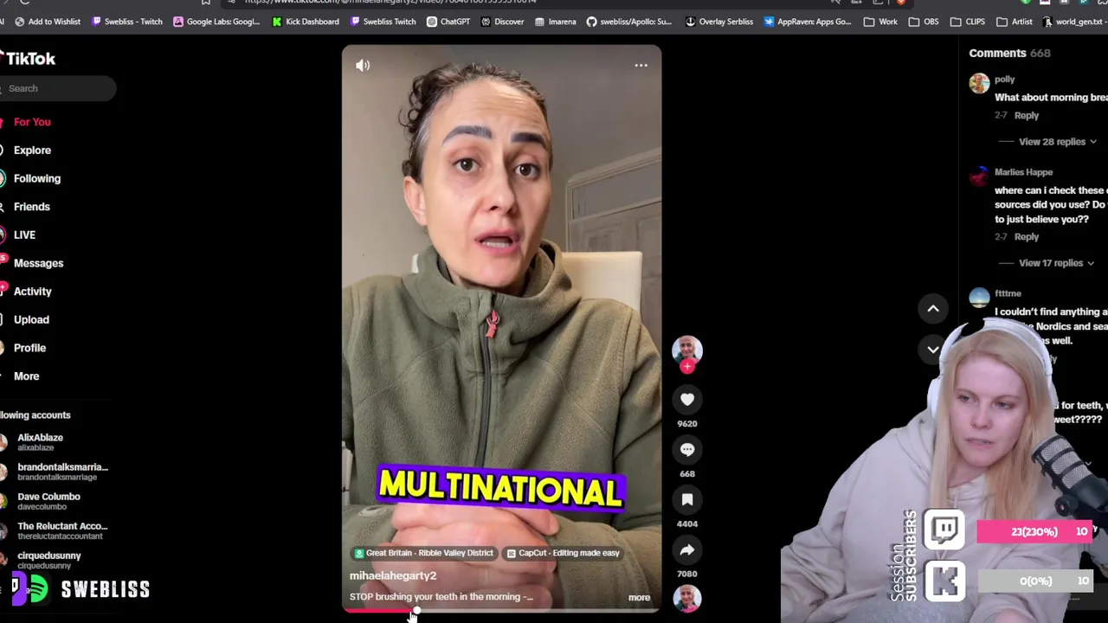Expand video caption with more
Image resolution: width=1108 pixels, height=623 pixels.
point(639,597)
